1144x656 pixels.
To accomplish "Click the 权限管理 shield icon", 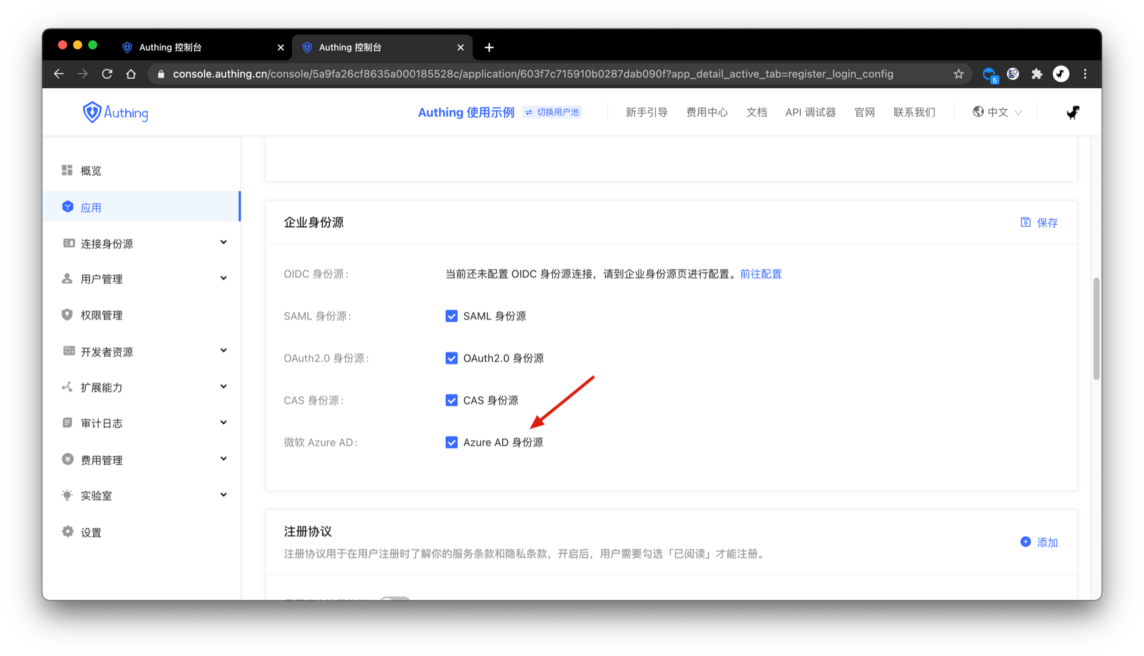I will (67, 315).
